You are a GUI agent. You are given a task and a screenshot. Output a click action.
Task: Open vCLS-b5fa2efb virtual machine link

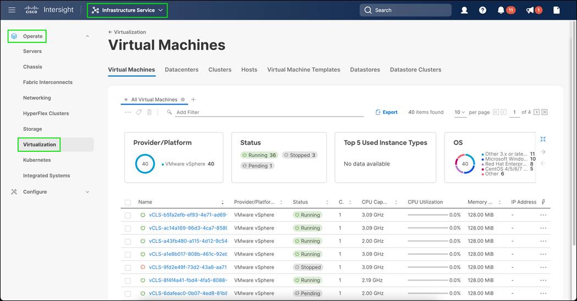click(x=188, y=215)
